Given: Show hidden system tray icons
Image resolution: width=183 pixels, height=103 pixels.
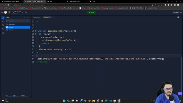Looking at the screenshot, I should point(152,101).
